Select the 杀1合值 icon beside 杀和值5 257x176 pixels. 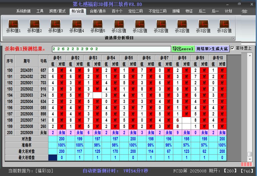(119, 26)
